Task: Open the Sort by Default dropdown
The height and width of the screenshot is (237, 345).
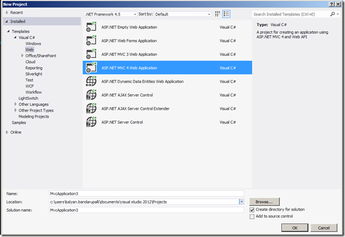Action: [183, 14]
